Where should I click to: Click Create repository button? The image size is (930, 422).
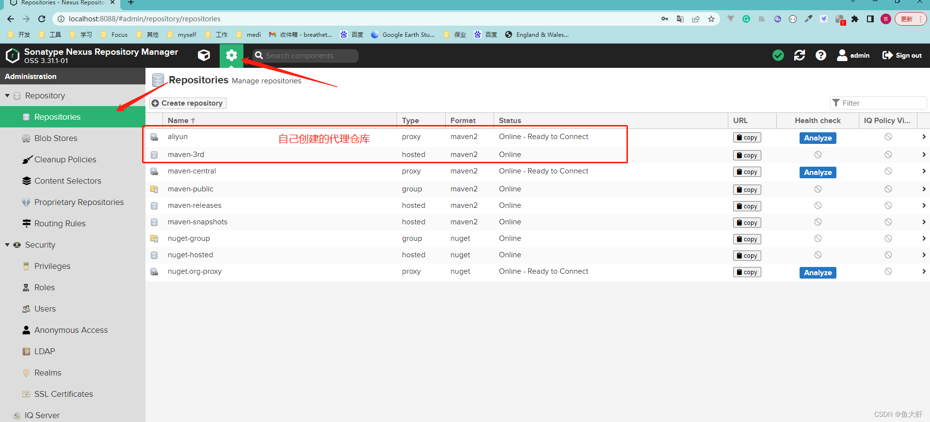(x=188, y=103)
